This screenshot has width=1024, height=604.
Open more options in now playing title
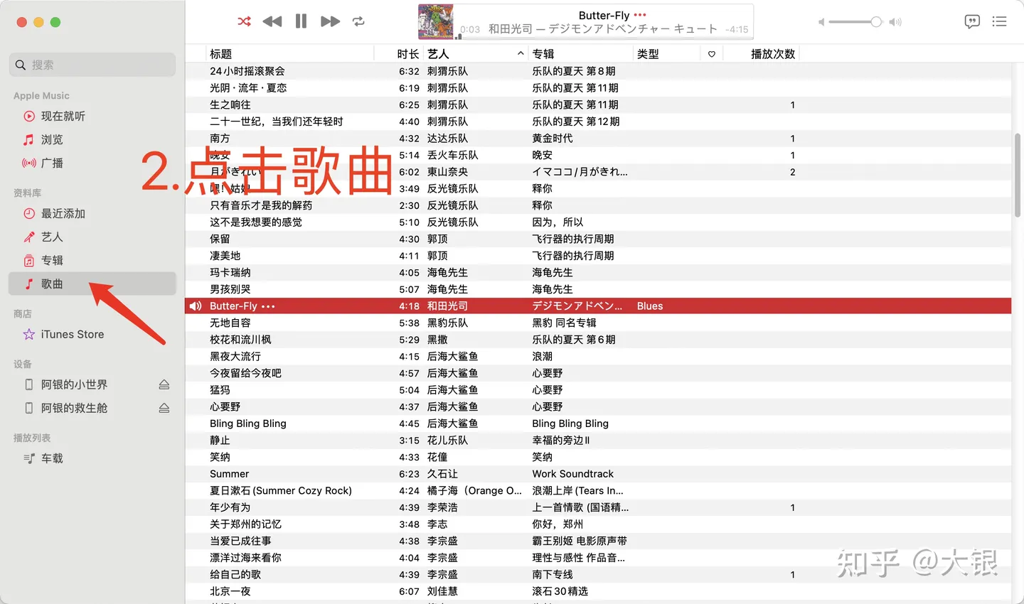[x=640, y=15]
